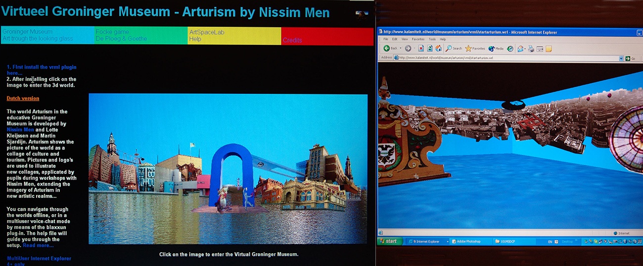Expand the Desktop toolbar chevron on taskbar
Viewport: 643px width, 266px height.
pos(577,241)
